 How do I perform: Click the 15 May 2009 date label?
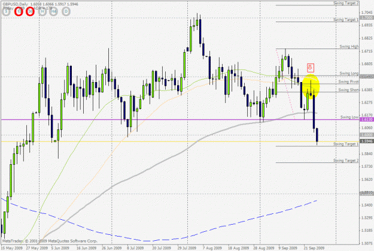coord(12,248)
